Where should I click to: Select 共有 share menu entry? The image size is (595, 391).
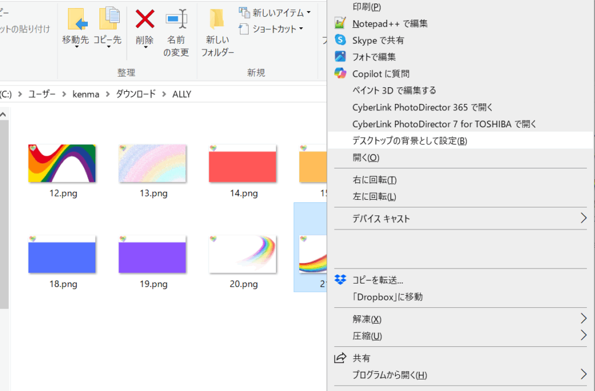(460, 358)
